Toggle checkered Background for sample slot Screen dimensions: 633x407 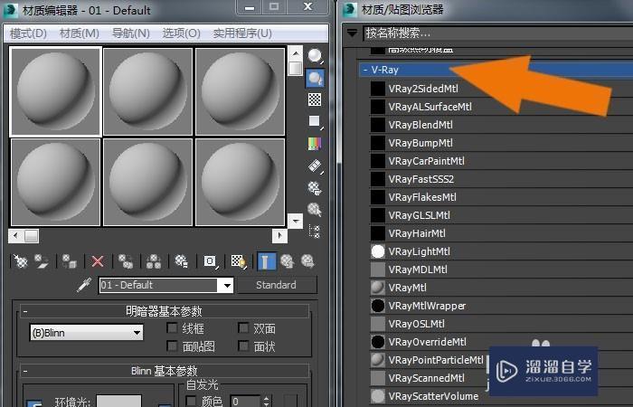tap(315, 99)
